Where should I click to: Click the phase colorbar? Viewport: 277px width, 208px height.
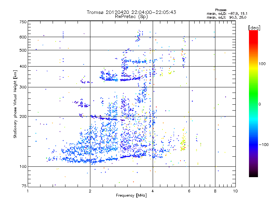pos(253,103)
